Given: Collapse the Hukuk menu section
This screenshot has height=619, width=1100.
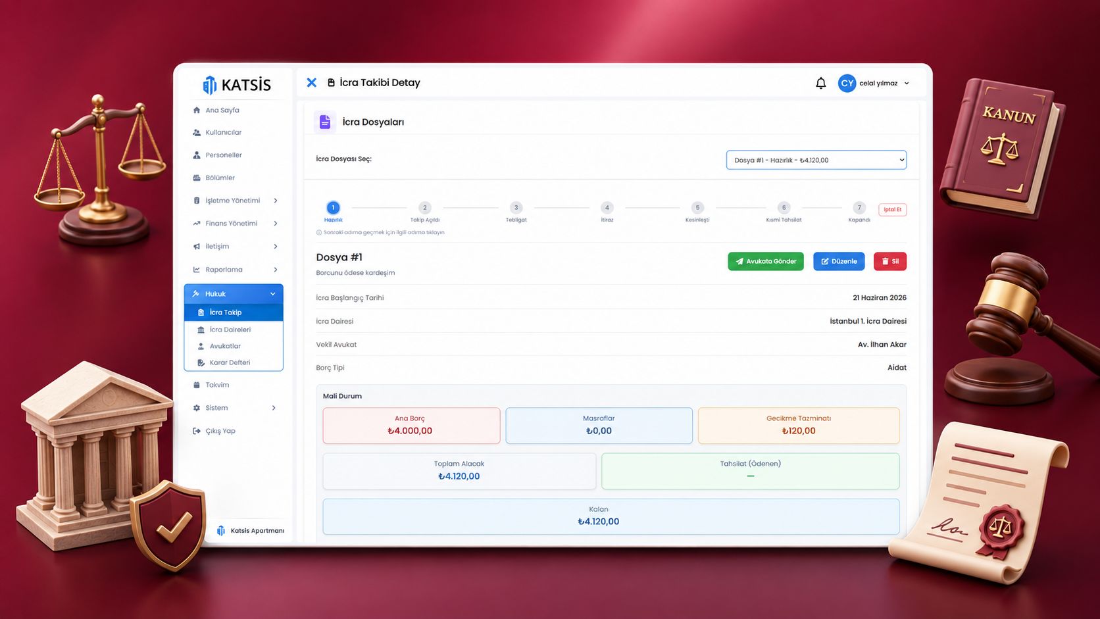Looking at the screenshot, I should (x=234, y=294).
